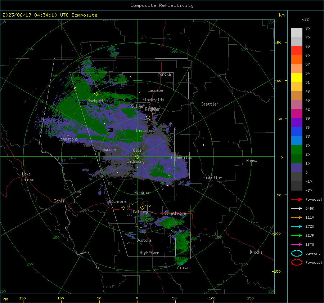The width and height of the screenshot is (324, 303).
Task: Click the red forecast ellipse icon
Action: coord(297,262)
